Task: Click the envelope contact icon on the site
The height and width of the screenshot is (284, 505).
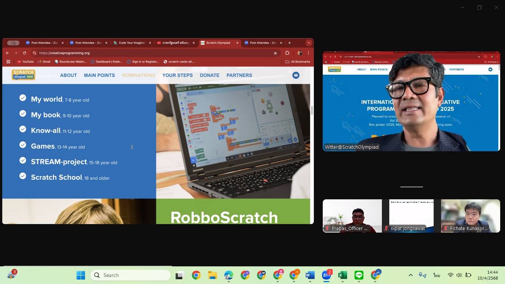Action: click(296, 75)
